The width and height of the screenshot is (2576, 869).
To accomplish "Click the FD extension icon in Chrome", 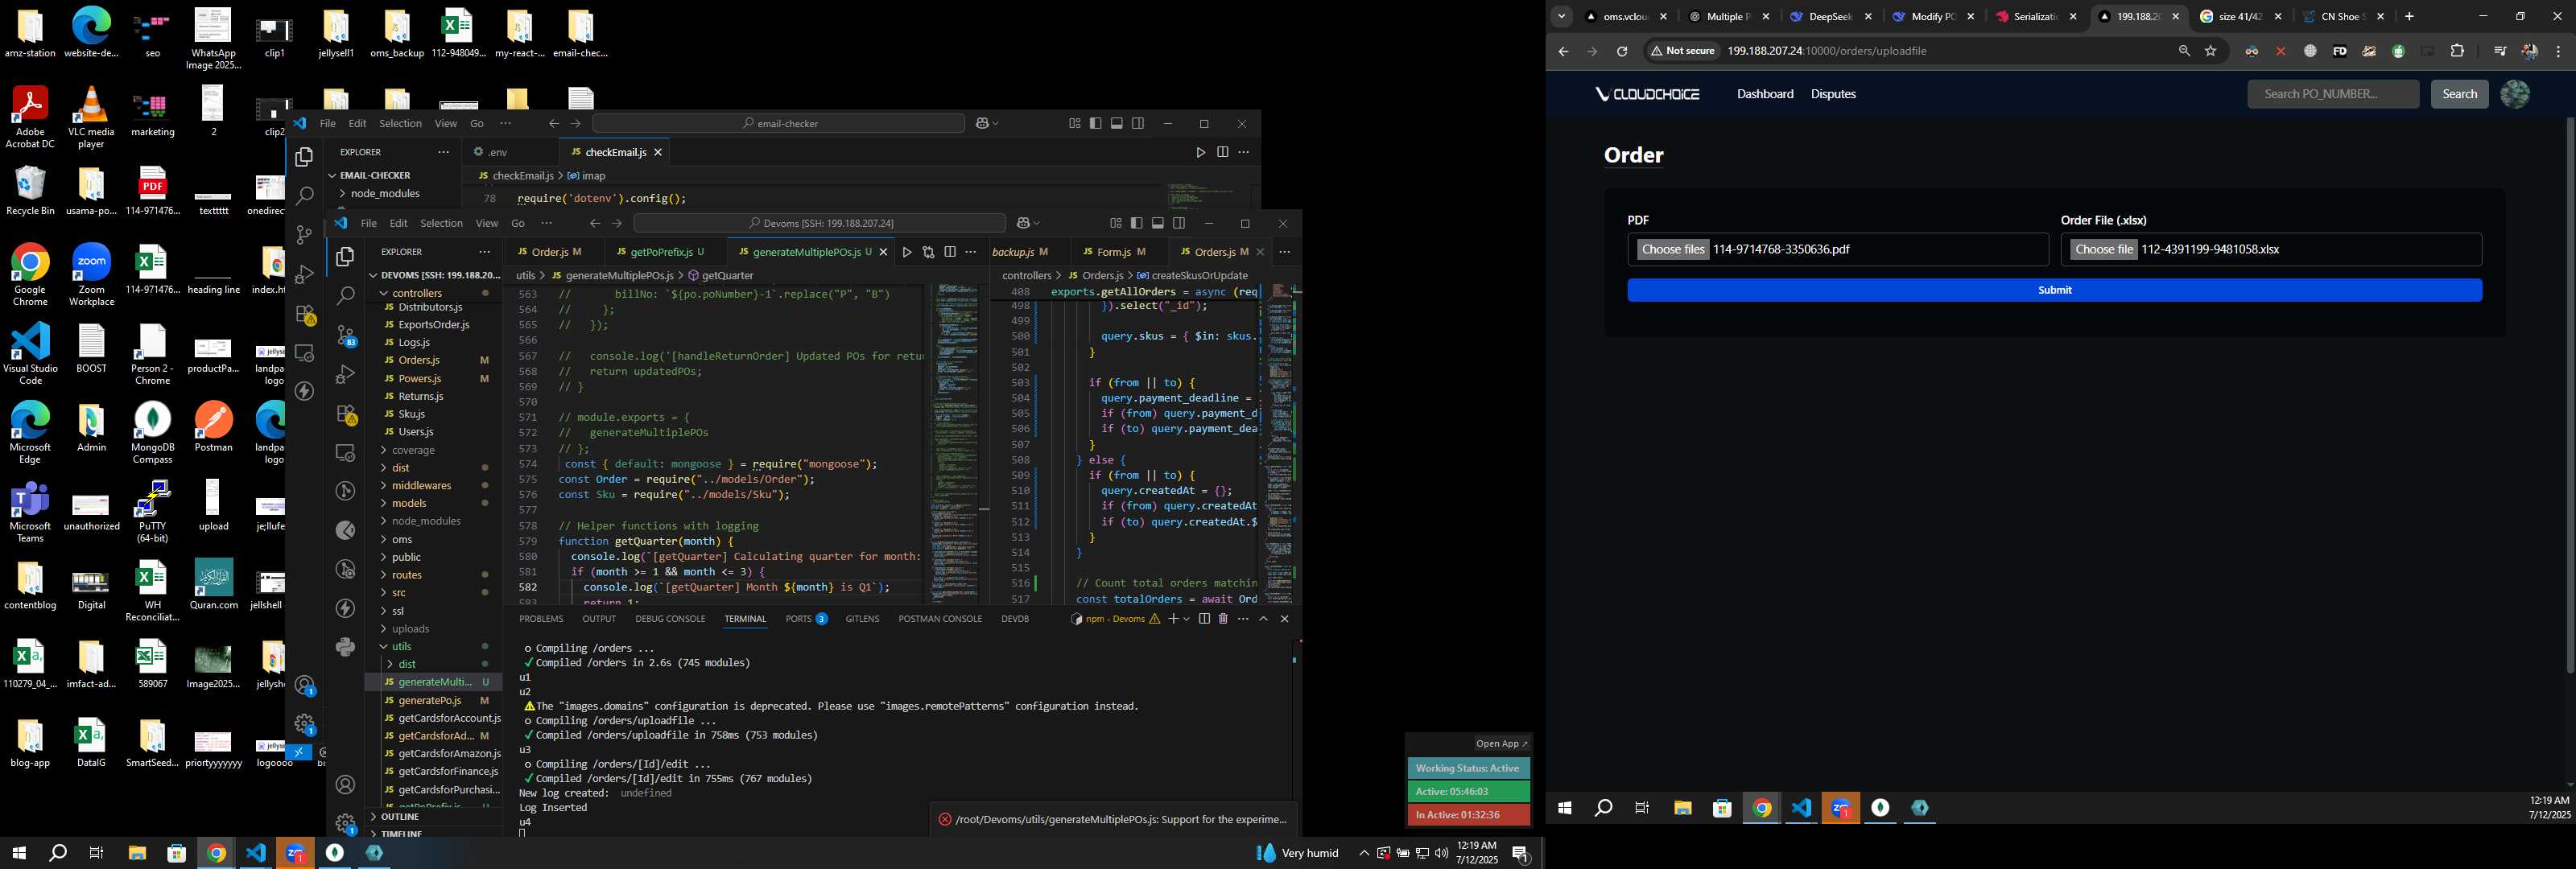I will point(2339,51).
